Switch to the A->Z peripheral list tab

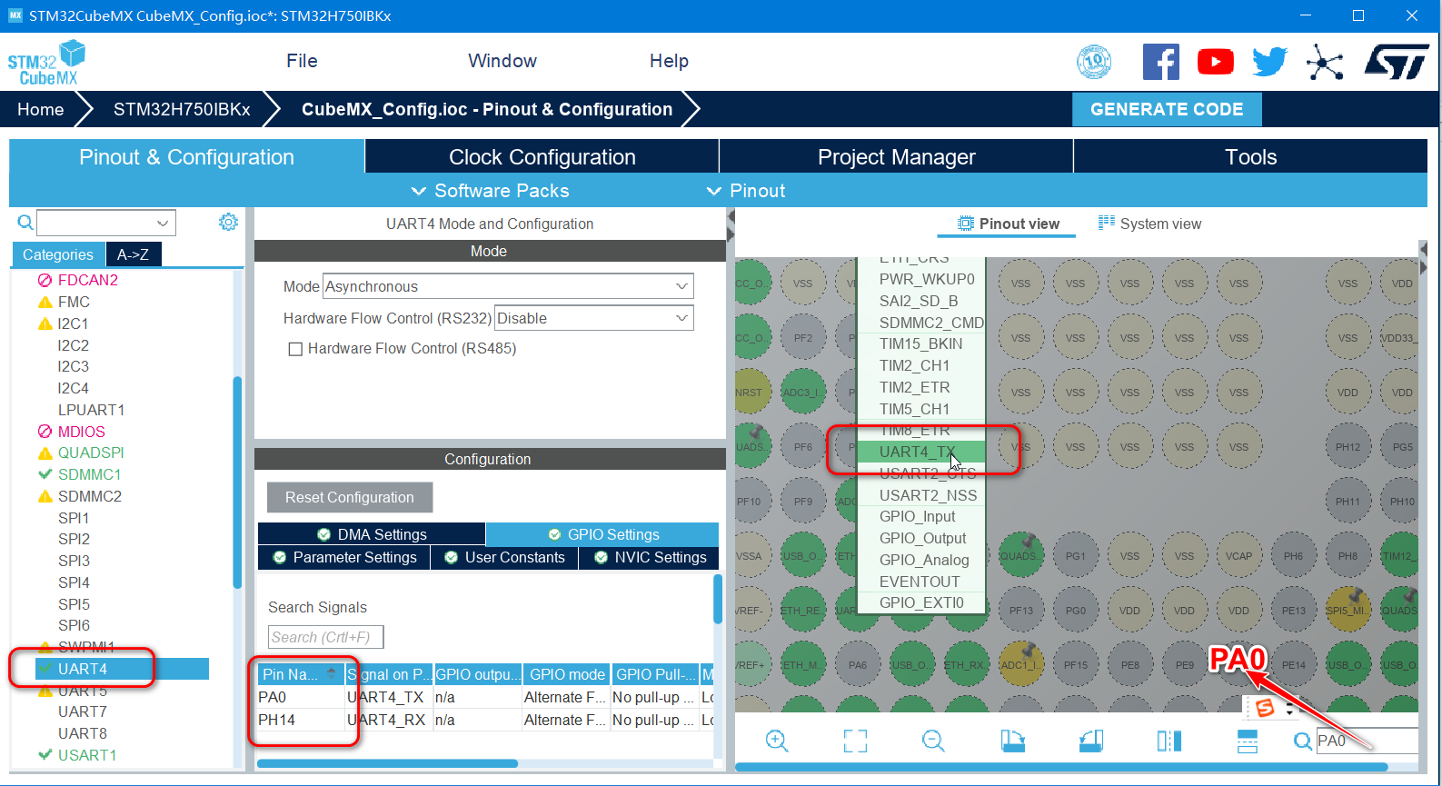click(x=134, y=254)
